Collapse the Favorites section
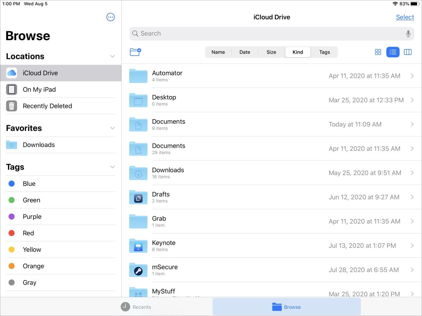 pos(112,128)
